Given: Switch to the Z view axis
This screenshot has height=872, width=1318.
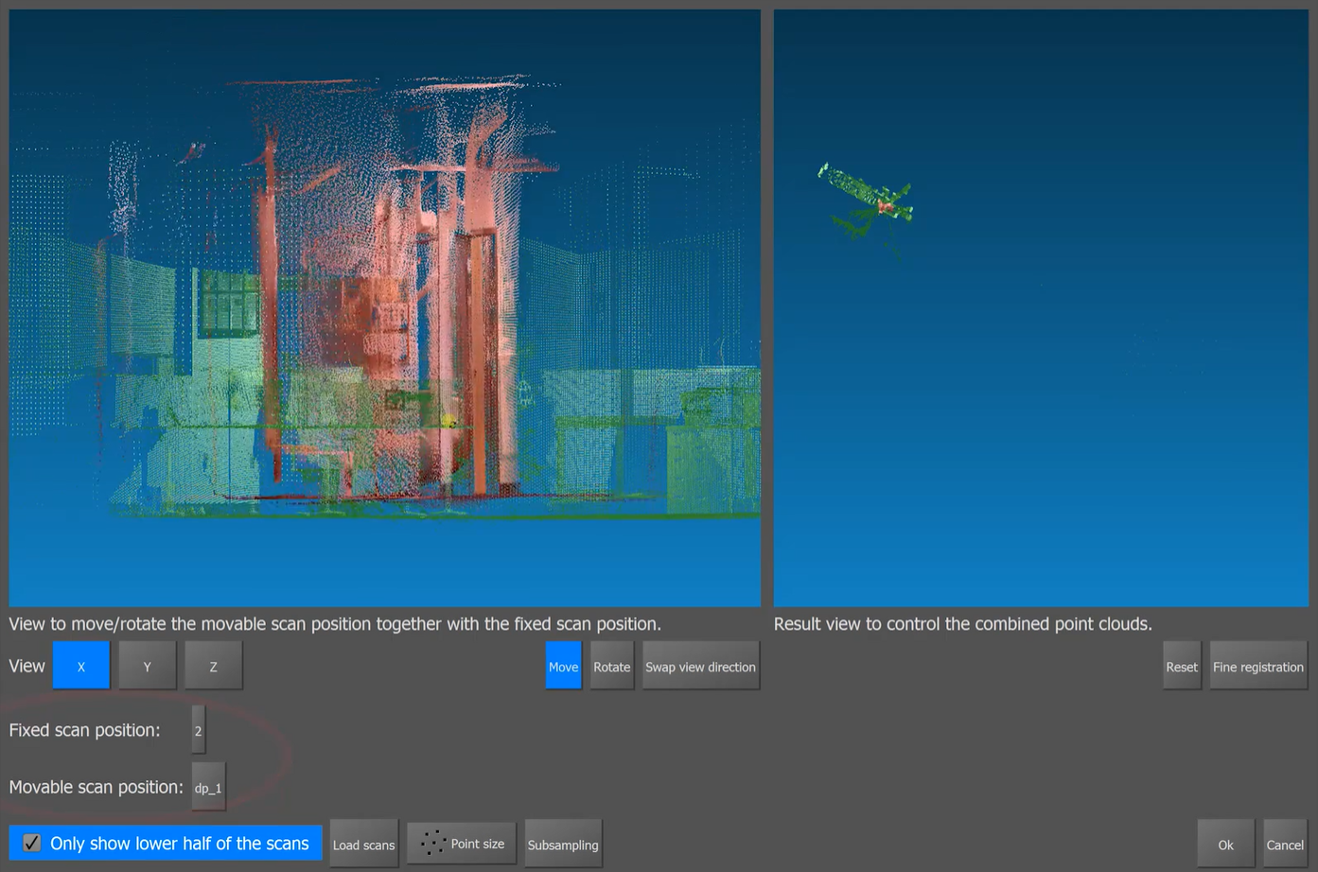Looking at the screenshot, I should point(214,666).
